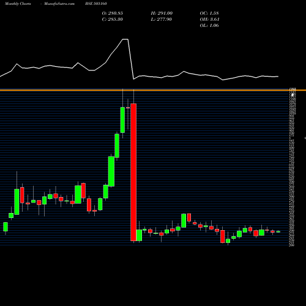Click the 'OH: 3.61' value
This screenshot has width=306, height=306.
coord(209,19)
